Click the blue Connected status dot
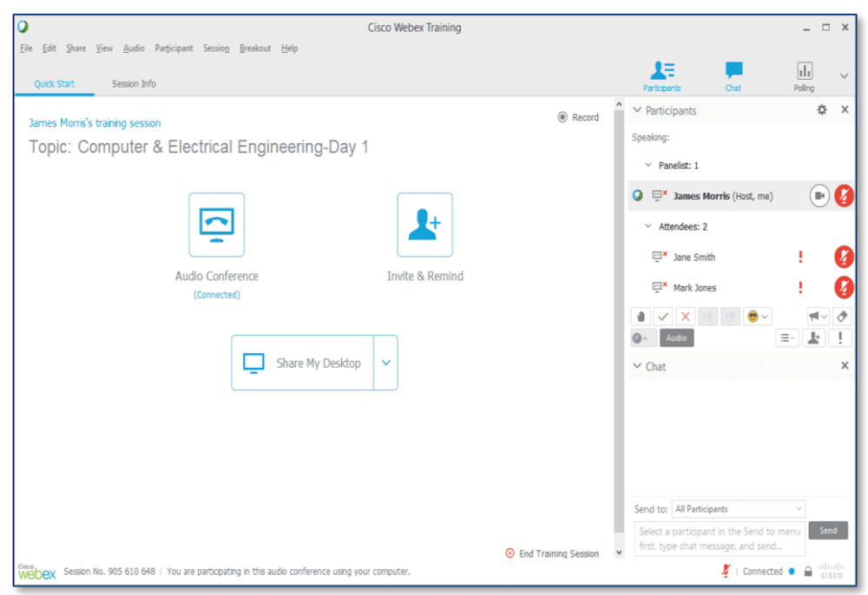The width and height of the screenshot is (868, 595). coord(792,572)
